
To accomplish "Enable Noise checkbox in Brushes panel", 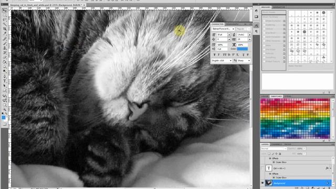I will pyautogui.click(x=264, y=46).
